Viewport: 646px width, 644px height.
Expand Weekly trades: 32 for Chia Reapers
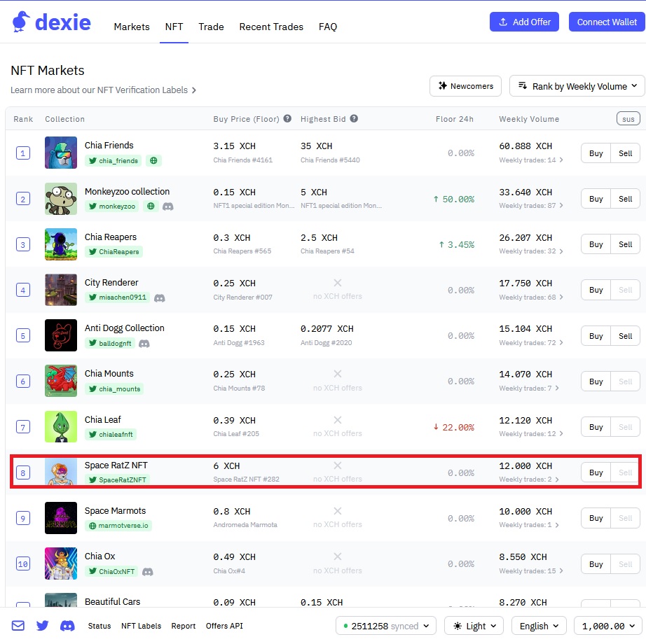[x=530, y=251]
